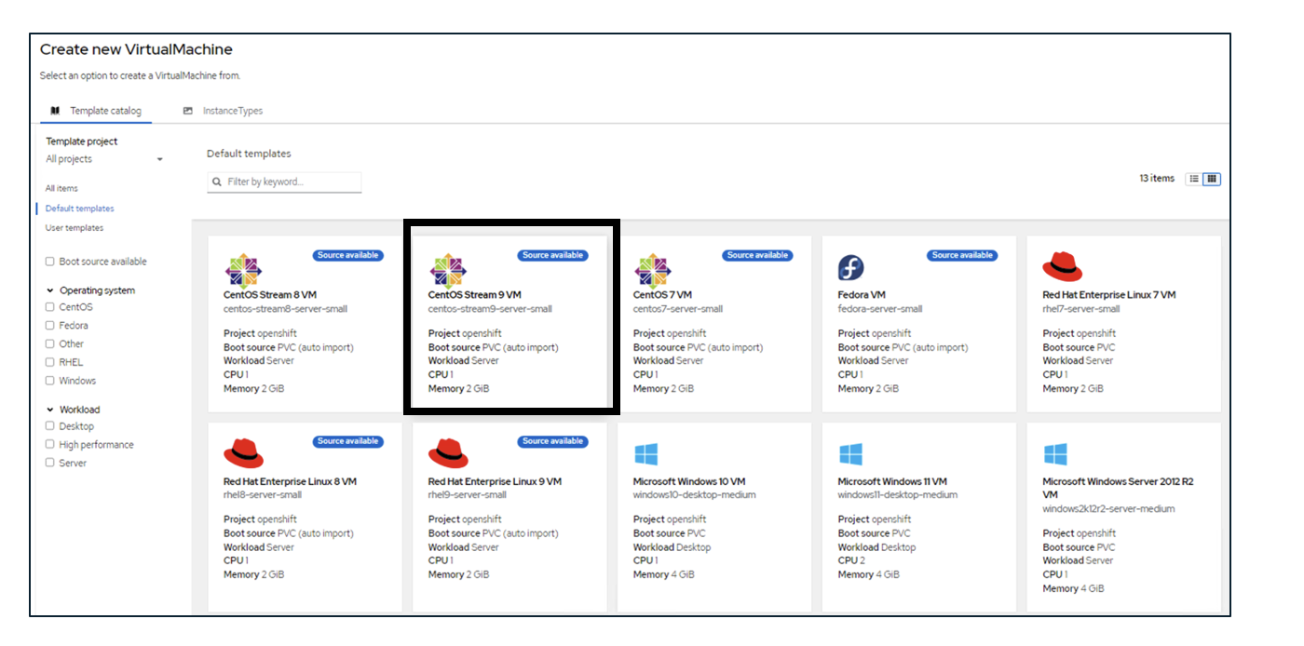Click the Red Hat Enterprise Linux 9 hat icon

coord(449,453)
